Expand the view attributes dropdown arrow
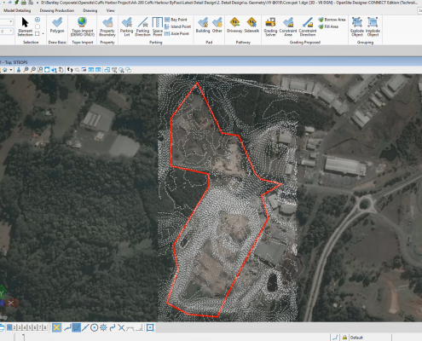Image resolution: width=422 pixels, height=341 pixels. [11, 70]
